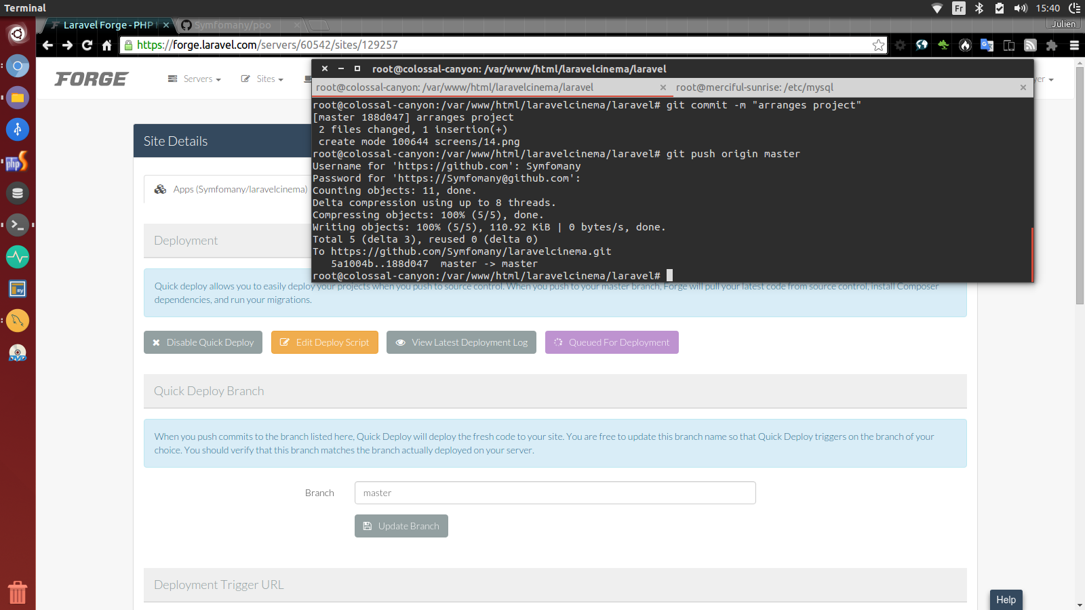This screenshot has height=610, width=1085.
Task: Reload the Forge page
Action: 87,45
